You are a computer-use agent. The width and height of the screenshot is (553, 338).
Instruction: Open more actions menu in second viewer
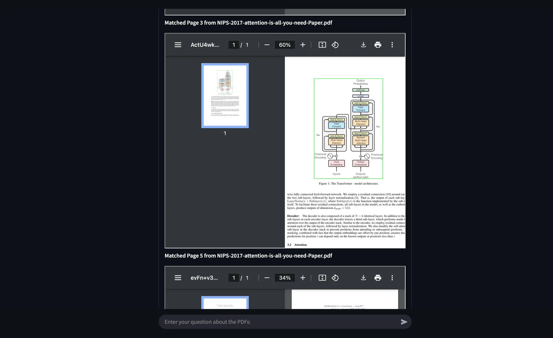[x=392, y=278]
